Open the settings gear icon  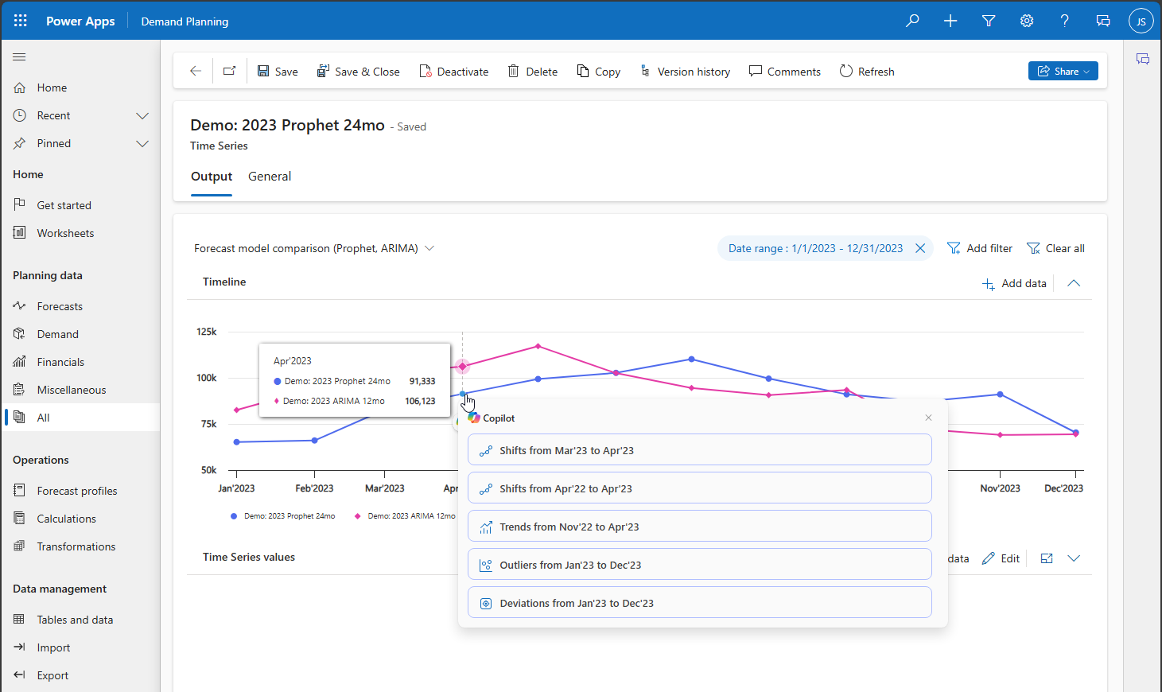[x=1027, y=21]
